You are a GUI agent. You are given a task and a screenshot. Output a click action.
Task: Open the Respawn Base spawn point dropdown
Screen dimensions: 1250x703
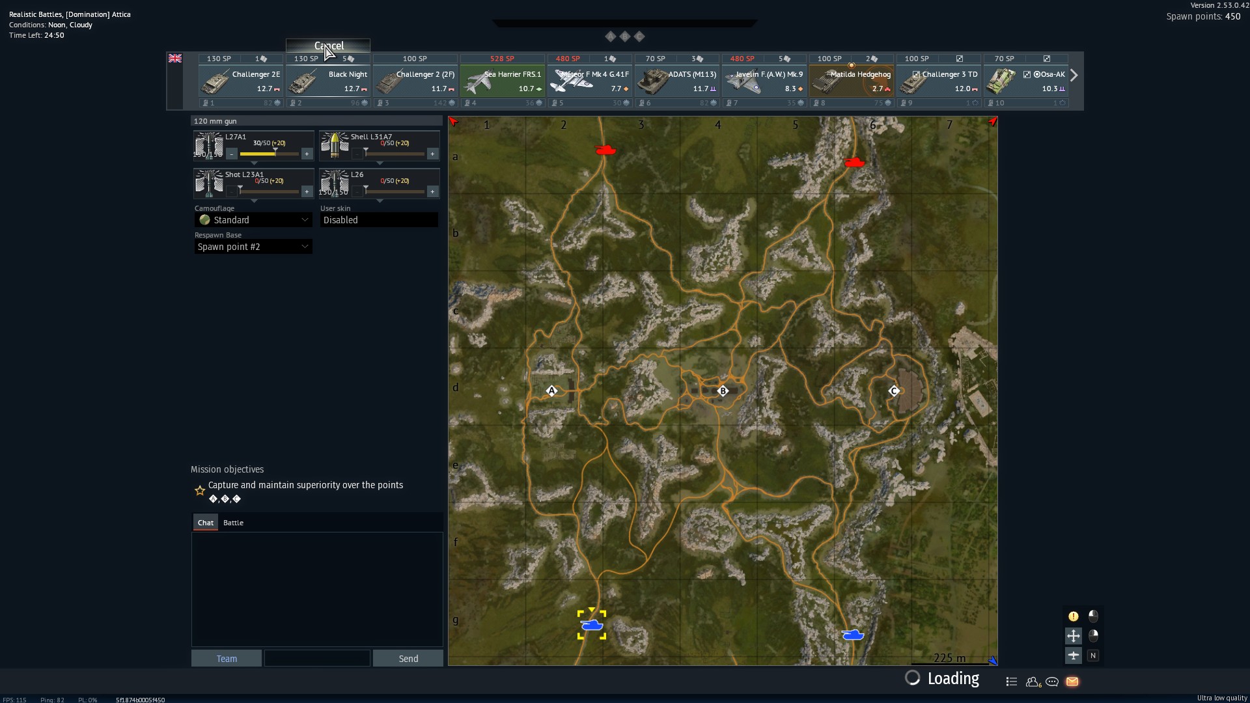[253, 247]
